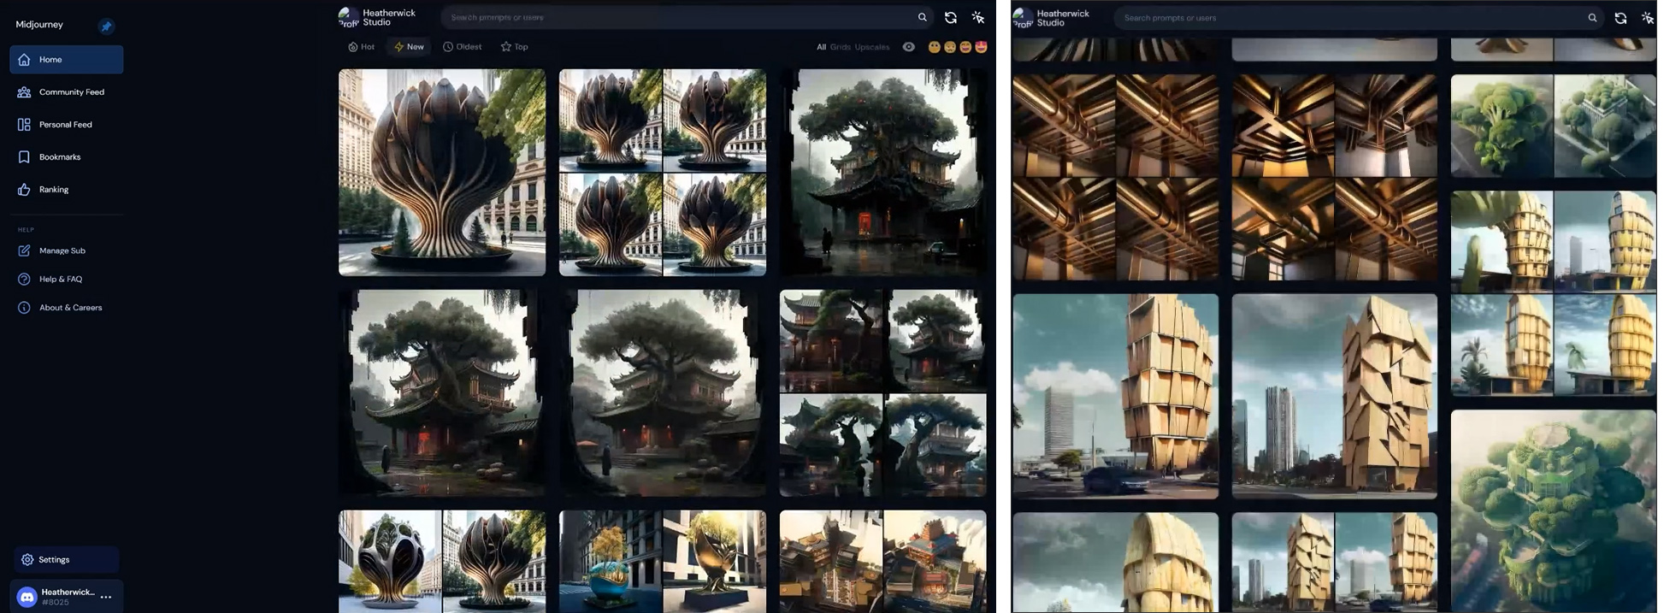The image size is (1664, 613).
Task: Show All image types filter
Action: click(821, 47)
